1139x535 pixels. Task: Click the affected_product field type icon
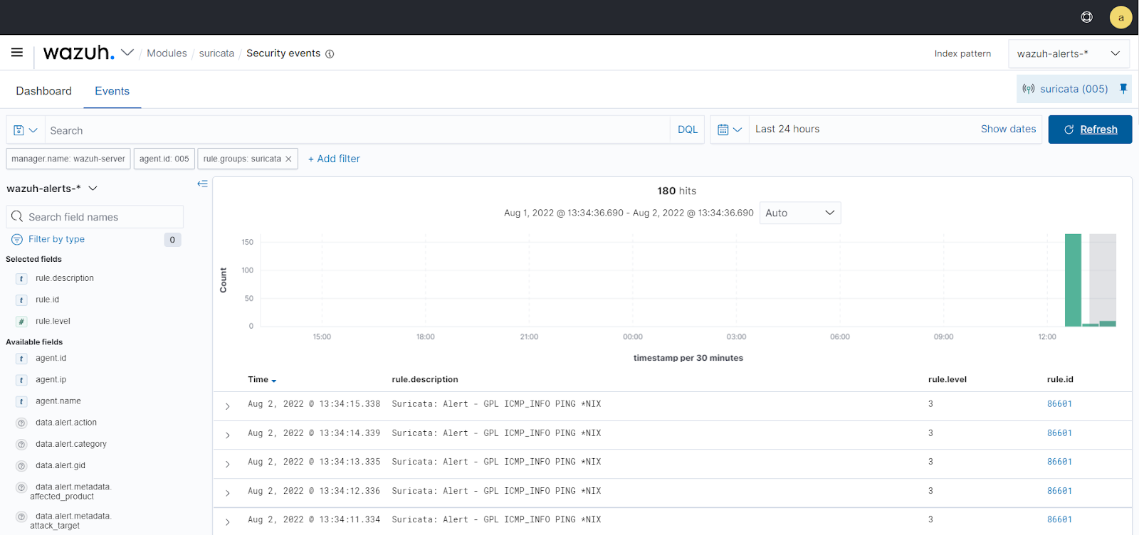point(21,487)
